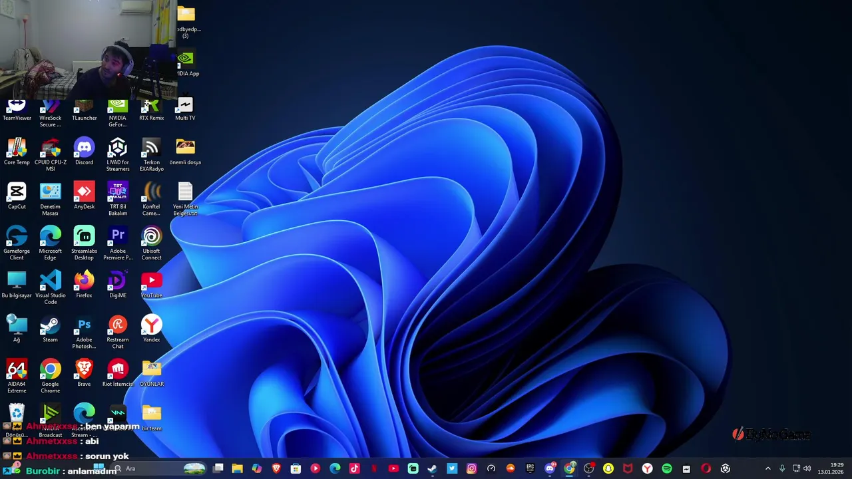The width and height of the screenshot is (852, 479).
Task: Open Steam desktop shortcut
Action: tap(51, 329)
